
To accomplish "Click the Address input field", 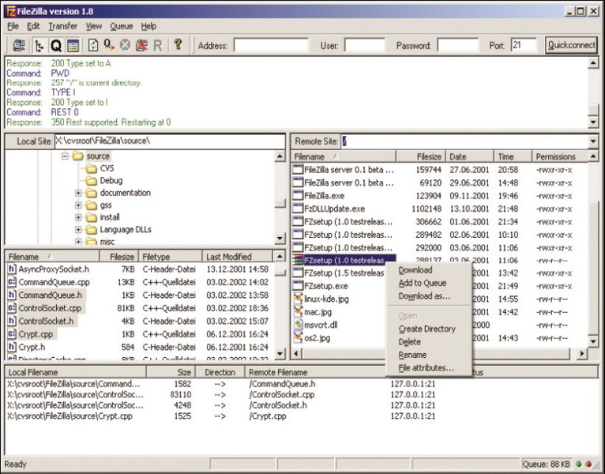I will (x=271, y=45).
